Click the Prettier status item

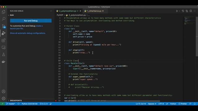(183, 104)
